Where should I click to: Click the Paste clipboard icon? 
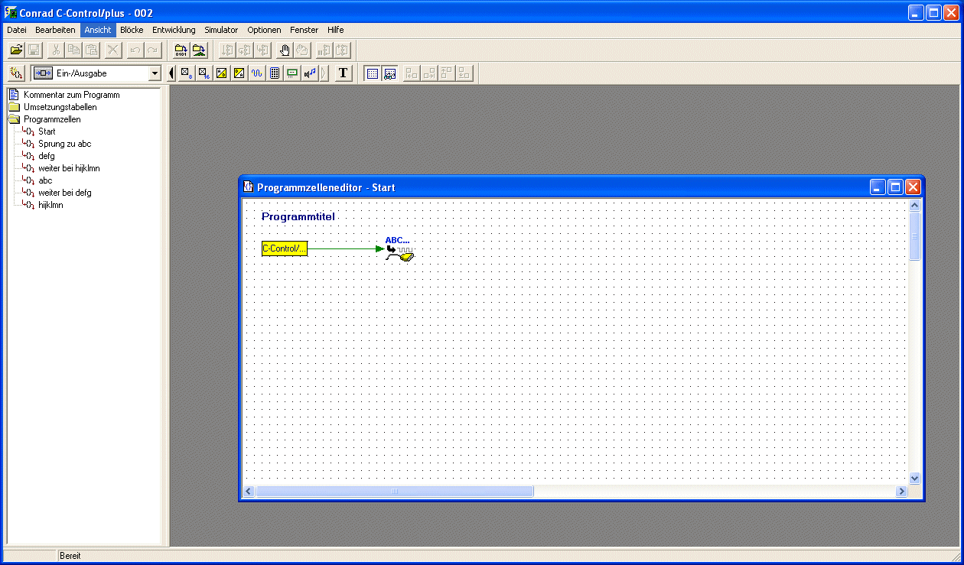coord(92,50)
